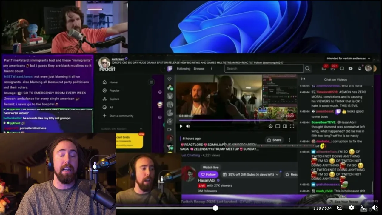This screenshot has width=382, height=215.
Task: Mute the Twitch VOD volume
Action: (x=188, y=126)
